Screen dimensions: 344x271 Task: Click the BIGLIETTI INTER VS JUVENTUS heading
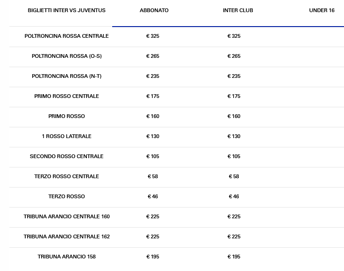(x=66, y=10)
